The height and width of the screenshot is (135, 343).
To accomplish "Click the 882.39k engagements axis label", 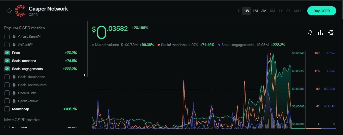I will coord(329,89).
